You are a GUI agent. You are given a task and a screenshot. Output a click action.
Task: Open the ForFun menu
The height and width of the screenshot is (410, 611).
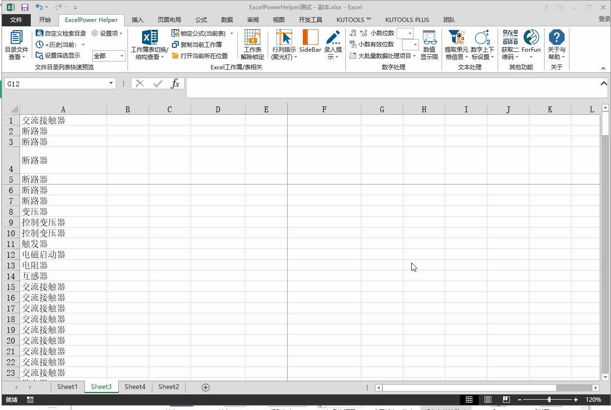pos(531,45)
